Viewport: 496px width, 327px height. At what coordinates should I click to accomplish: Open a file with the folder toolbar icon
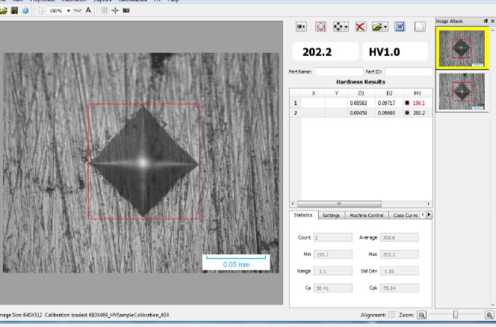click(x=4, y=10)
